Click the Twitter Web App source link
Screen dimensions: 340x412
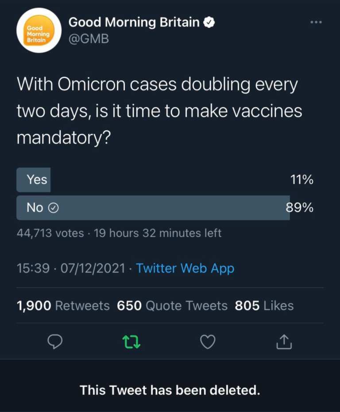click(185, 268)
